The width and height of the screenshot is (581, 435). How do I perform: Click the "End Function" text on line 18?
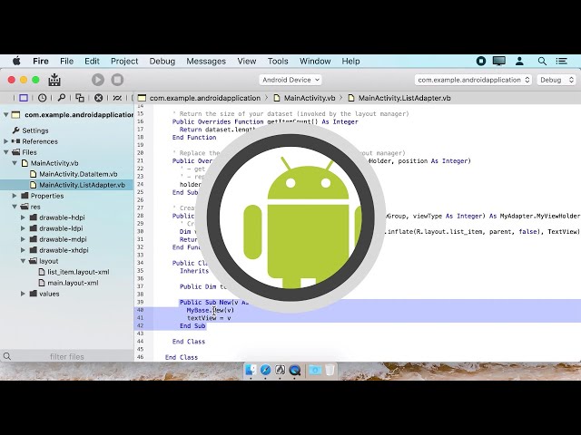[x=194, y=137]
